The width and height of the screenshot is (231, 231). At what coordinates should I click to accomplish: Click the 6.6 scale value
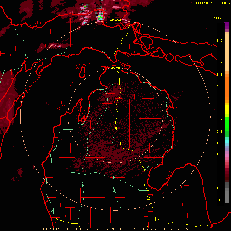(219, 74)
